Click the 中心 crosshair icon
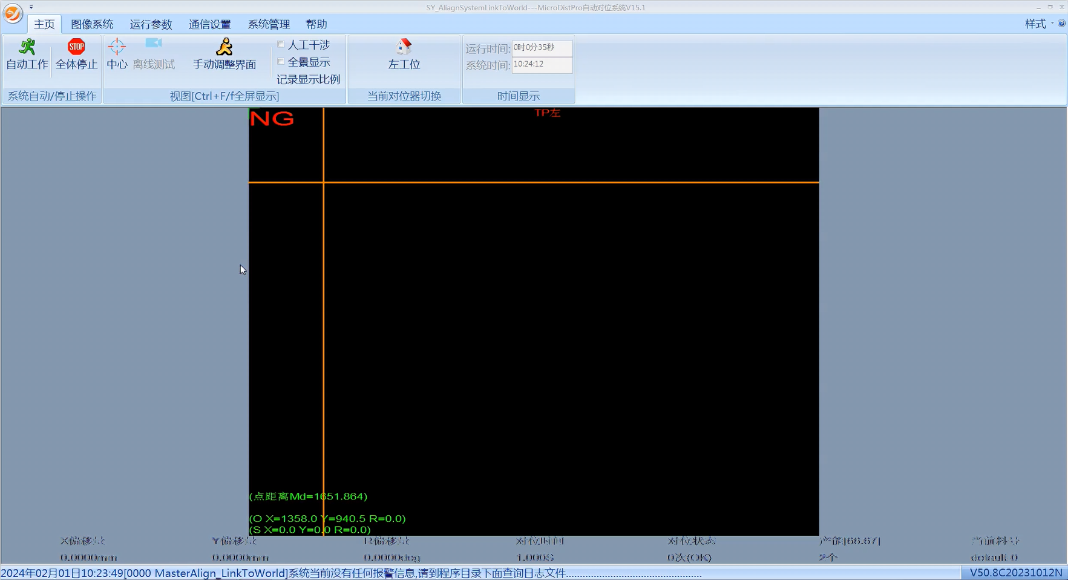 [117, 47]
